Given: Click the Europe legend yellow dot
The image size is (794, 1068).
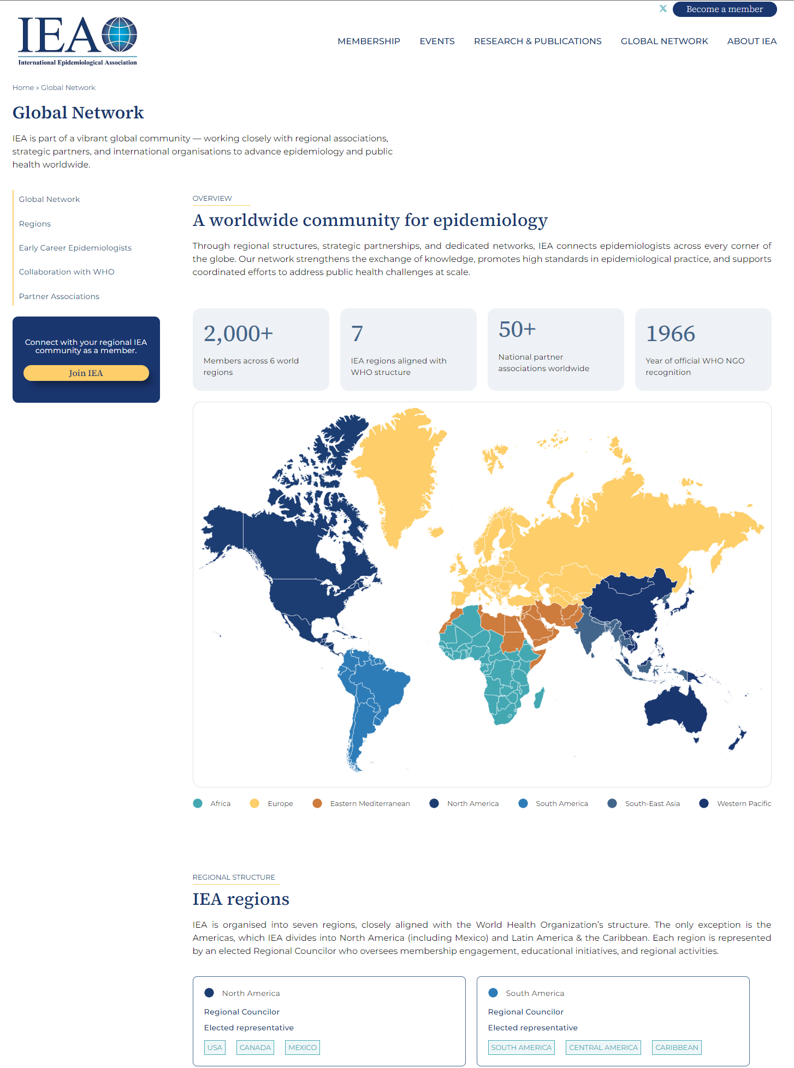Looking at the screenshot, I should coord(254,803).
